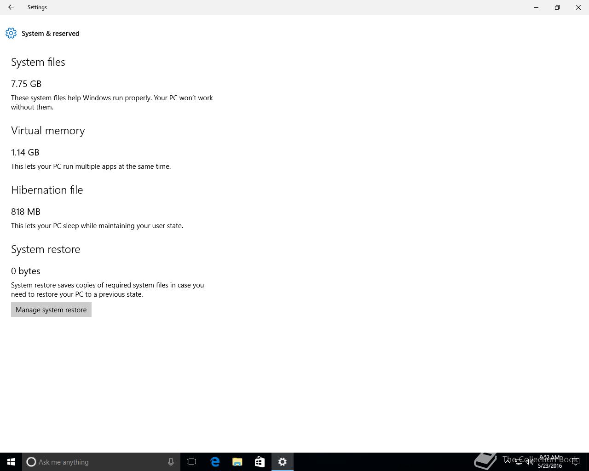Open the network status tray icon
This screenshot has width=589, height=471.
(x=519, y=462)
